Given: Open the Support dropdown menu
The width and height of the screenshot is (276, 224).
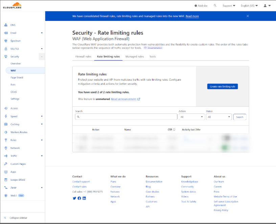Looking at the screenshot, I should (x=229, y=6).
